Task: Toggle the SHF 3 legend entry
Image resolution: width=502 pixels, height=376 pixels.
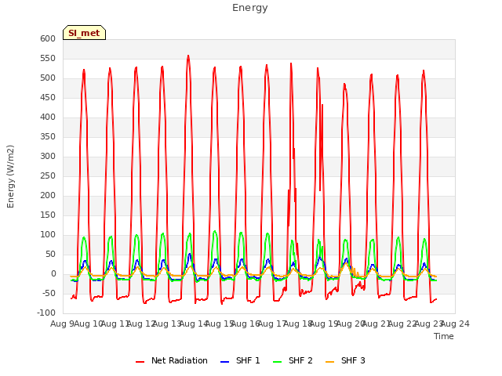Action: tap(345, 360)
